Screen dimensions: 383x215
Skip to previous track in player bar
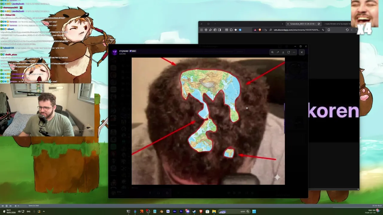[x=3, y=206]
